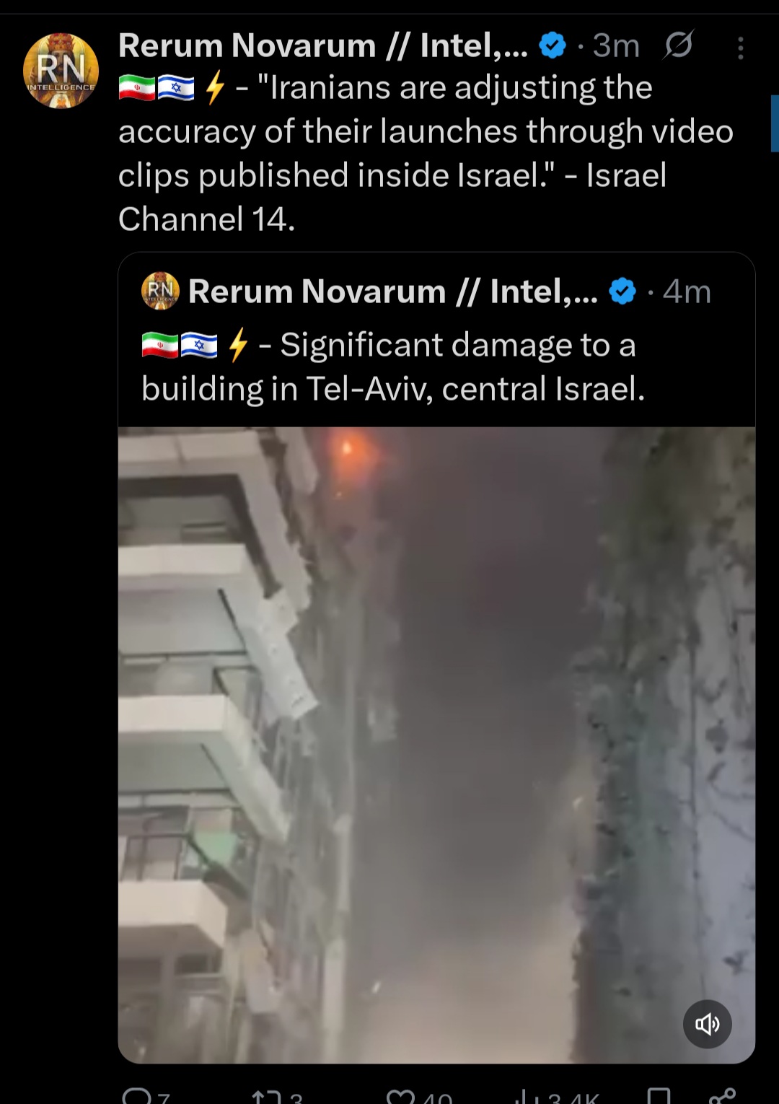This screenshot has width=779, height=1104.
Task: Open the Rerum Novarum profile avatar
Action: [x=61, y=71]
